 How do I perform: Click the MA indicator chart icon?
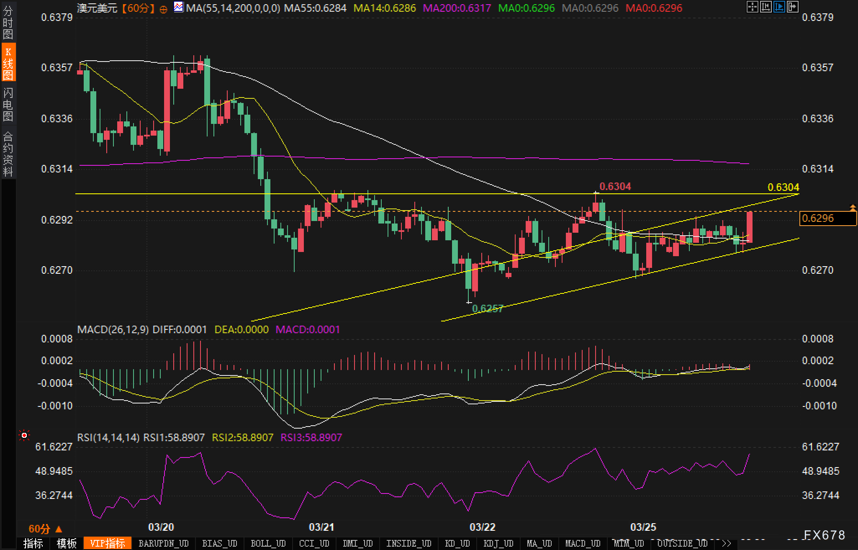[x=179, y=7]
